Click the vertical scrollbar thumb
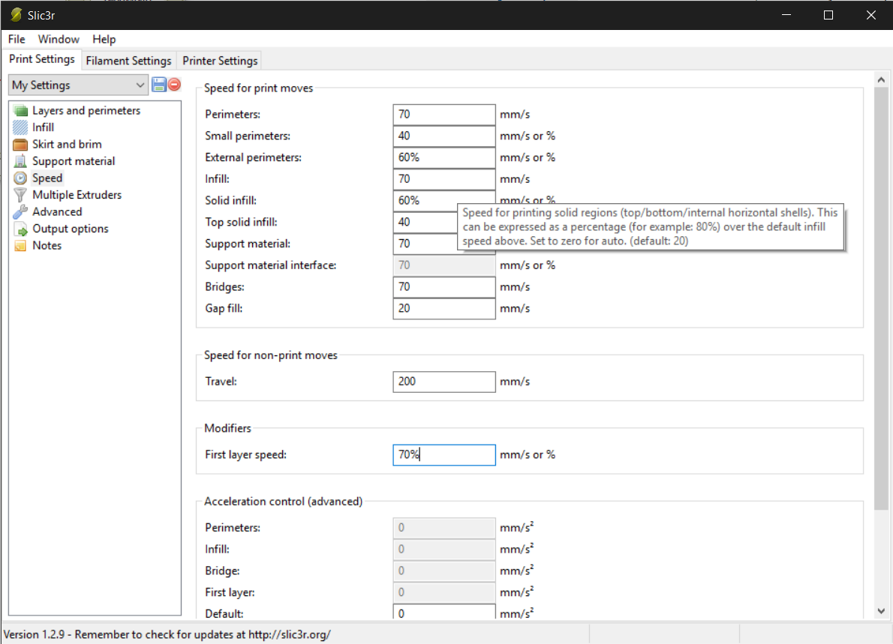893x644 pixels. coord(881,298)
